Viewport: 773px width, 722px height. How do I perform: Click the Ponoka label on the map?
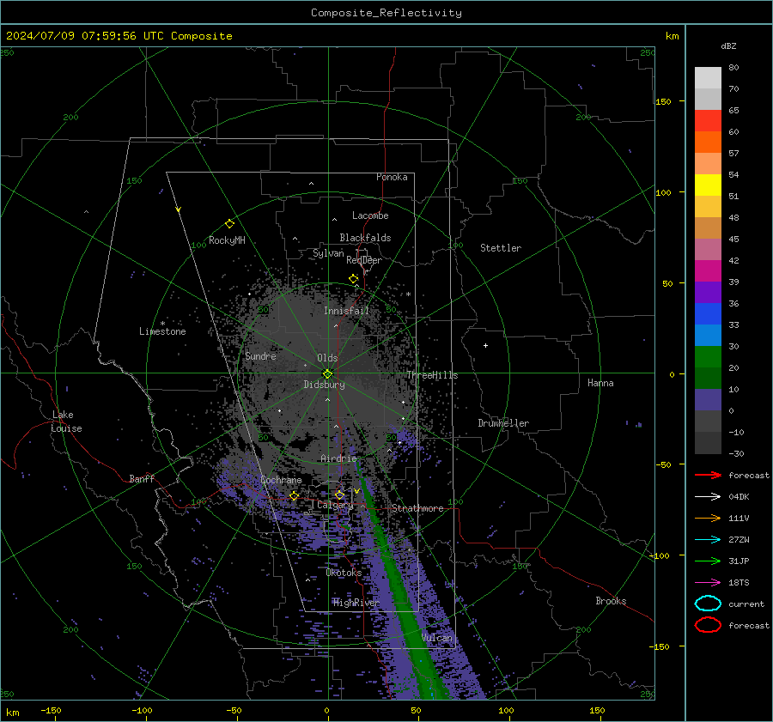point(392,177)
